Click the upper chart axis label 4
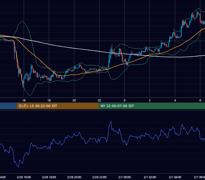 pyautogui.click(x=175, y=100)
